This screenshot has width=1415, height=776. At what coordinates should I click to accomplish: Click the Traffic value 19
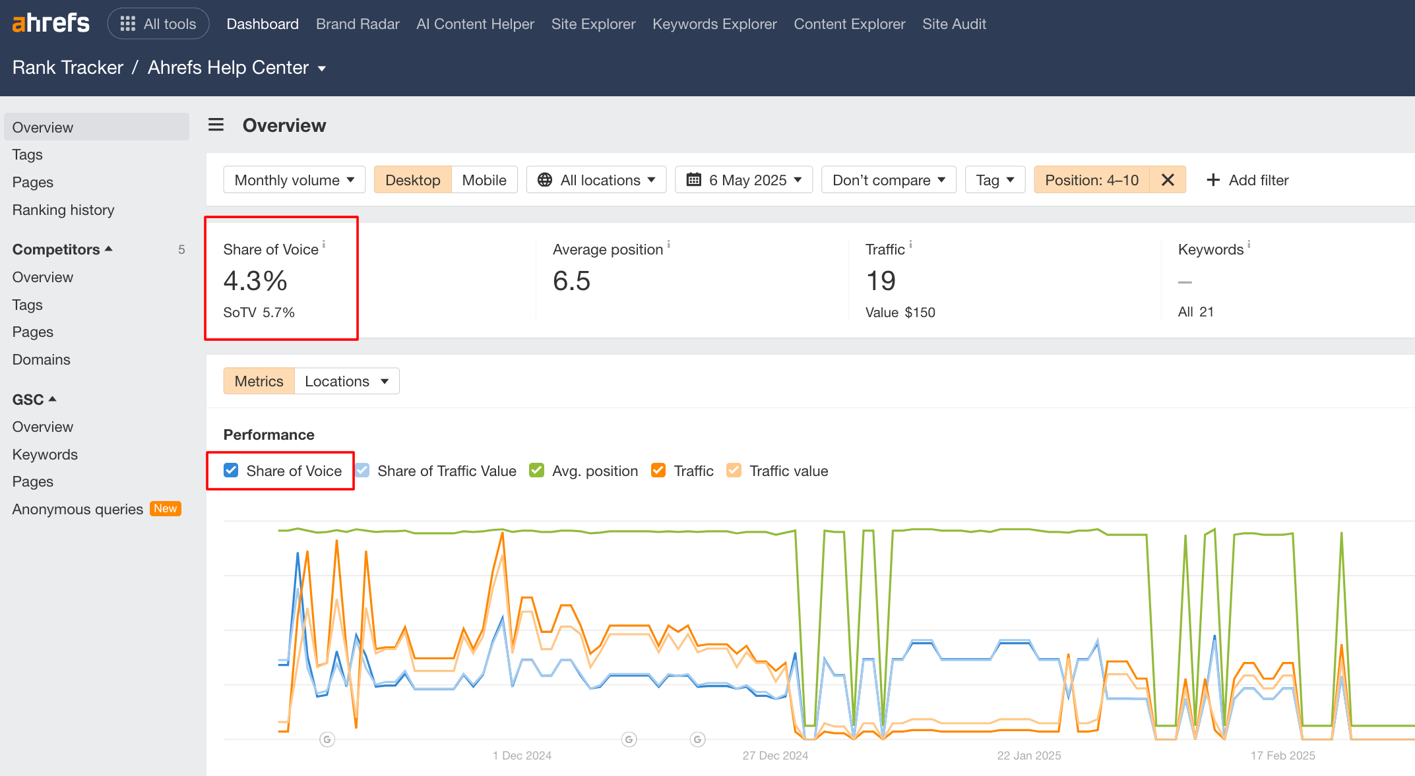tap(881, 281)
